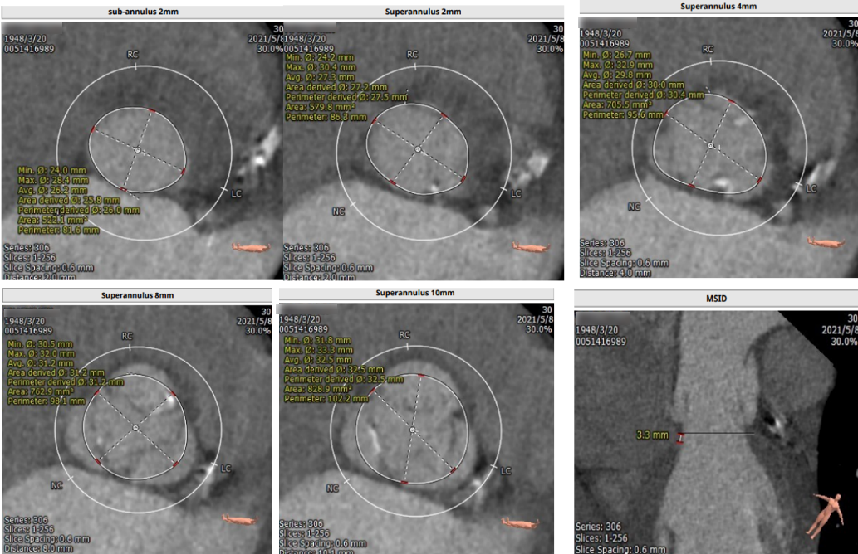The image size is (858, 554).
Task: Click the LC marker in Superannulus 10mm panel
Action: click(x=505, y=470)
